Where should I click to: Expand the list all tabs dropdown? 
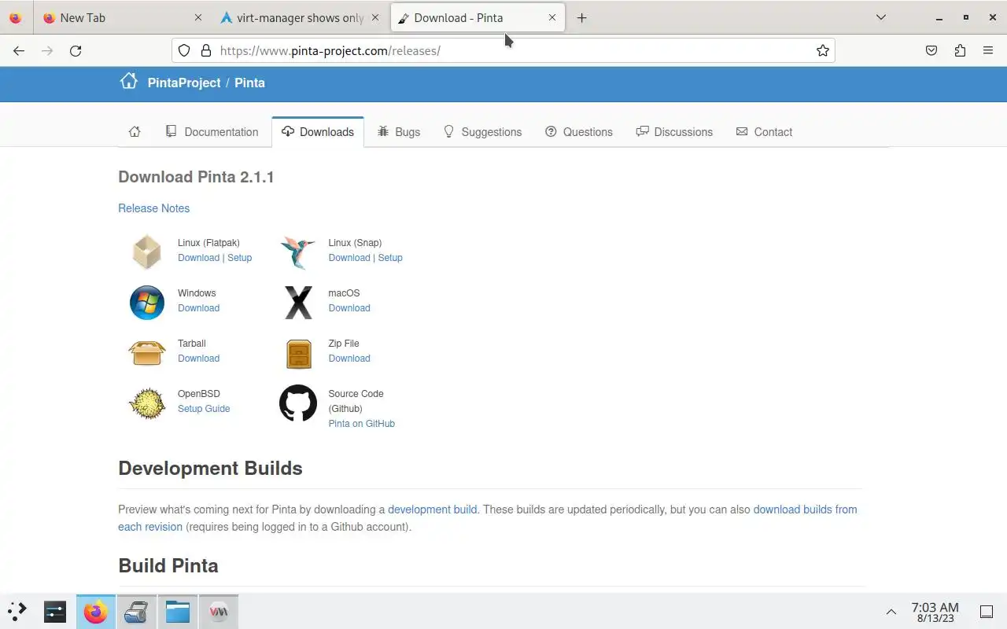881,17
